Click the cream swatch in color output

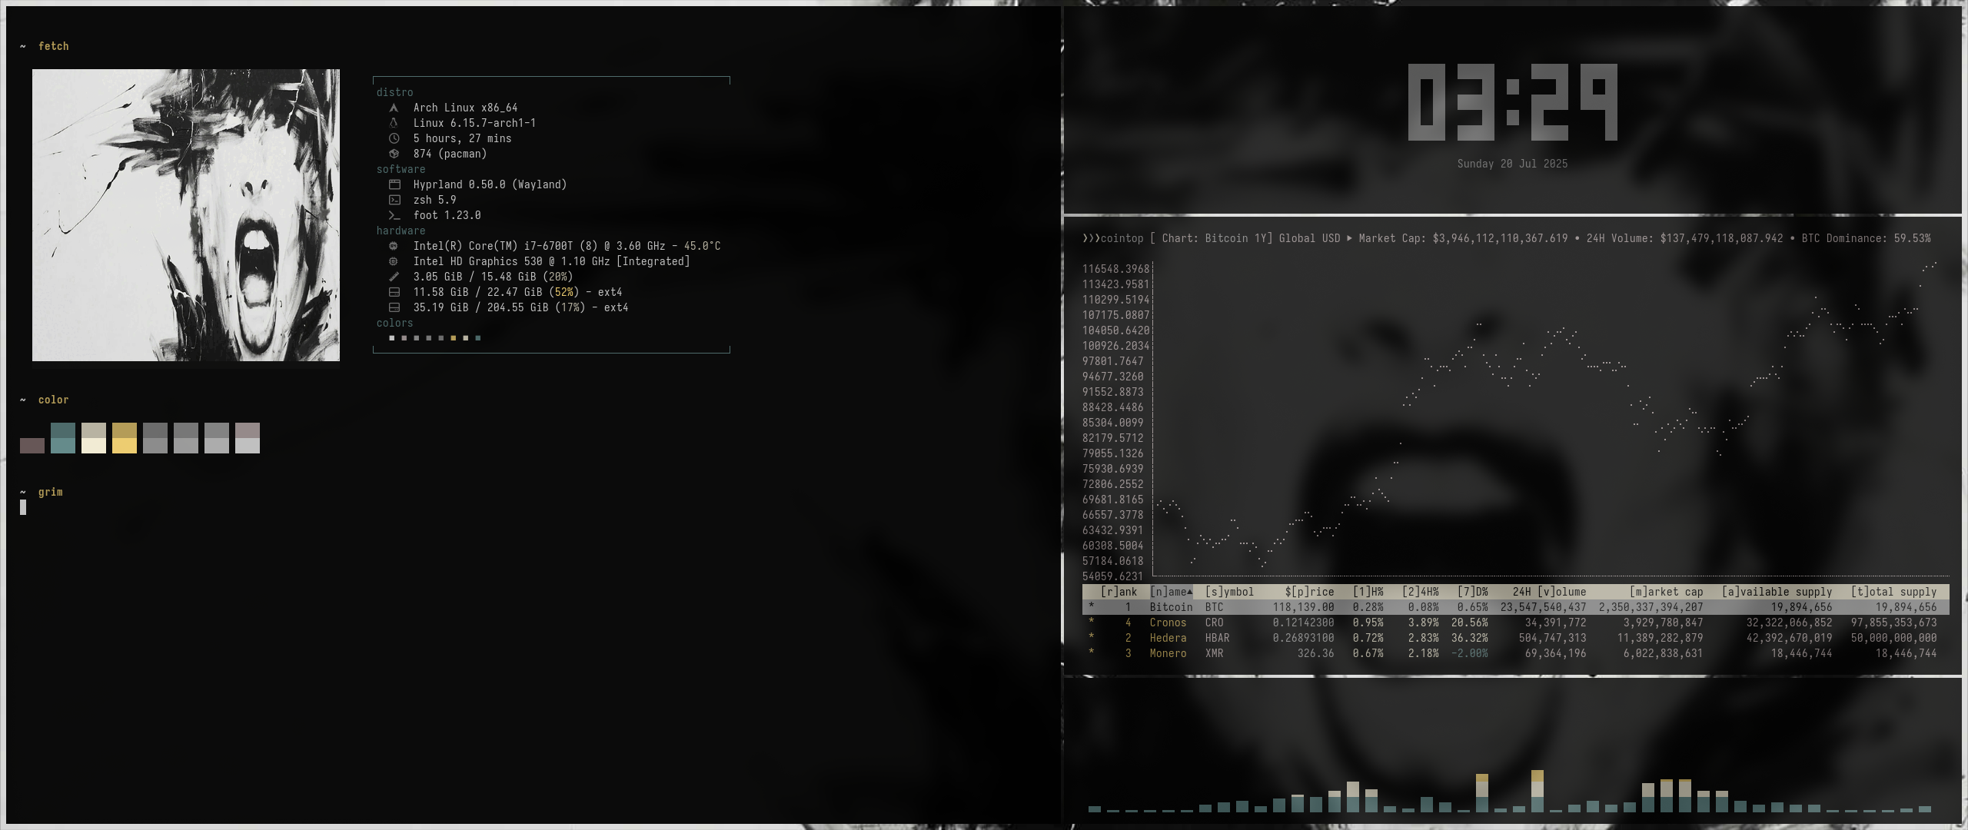(94, 438)
